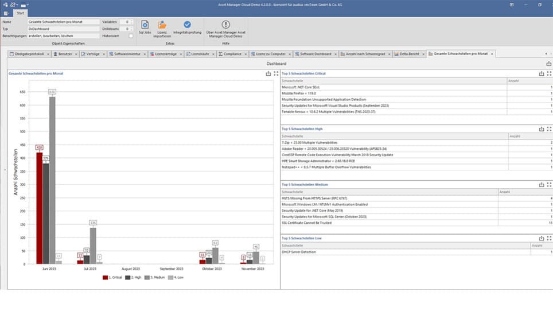Close the Compliance tab
The width and height of the screenshot is (553, 311).
[246, 55]
